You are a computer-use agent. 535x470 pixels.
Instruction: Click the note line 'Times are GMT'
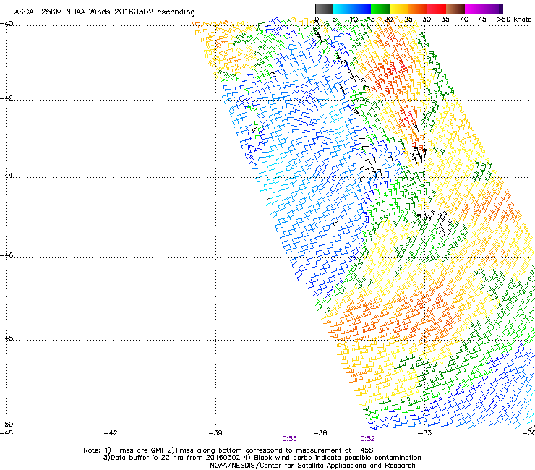pos(139,450)
